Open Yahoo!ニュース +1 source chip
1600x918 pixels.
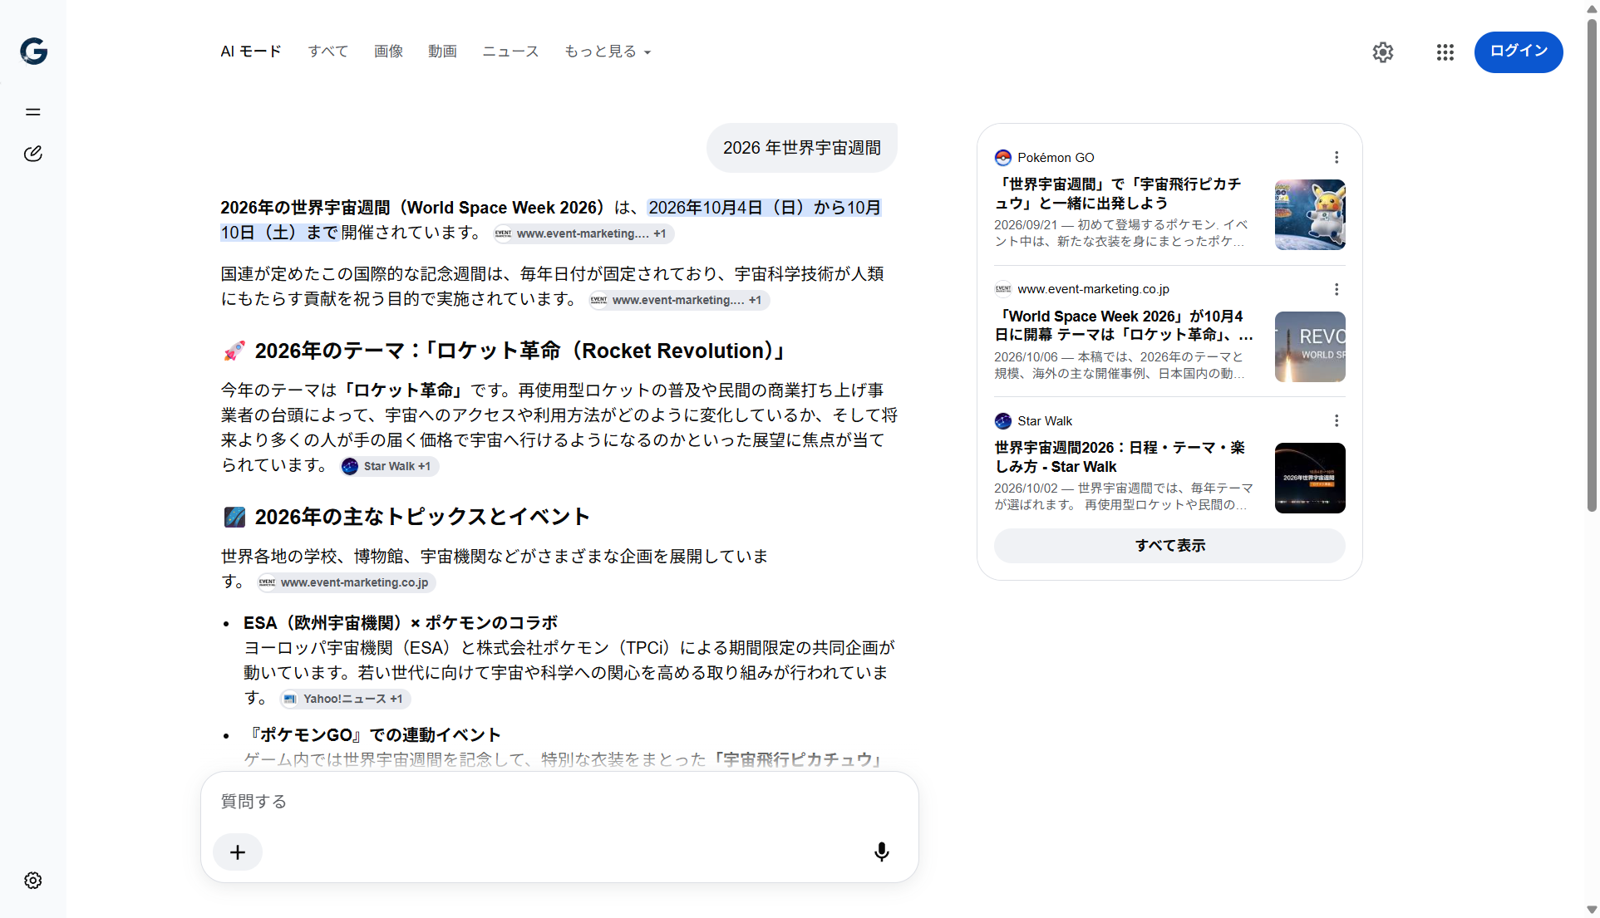[345, 699]
